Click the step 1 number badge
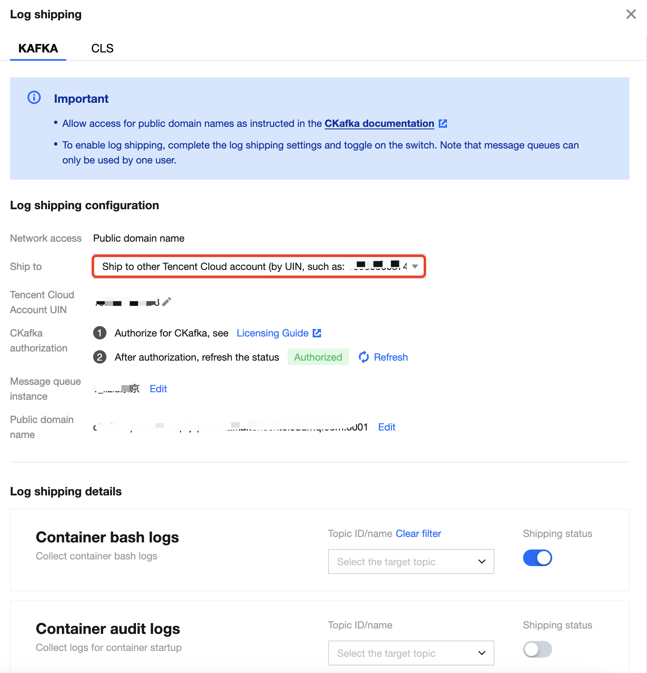The image size is (647, 673). [x=100, y=333]
